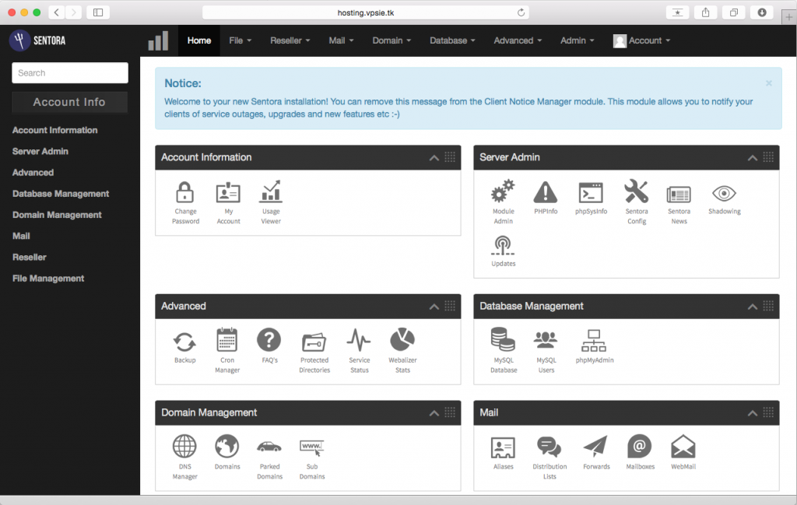This screenshot has width=797, height=505.
Task: Select File Management in the sidebar
Action: pyautogui.click(x=48, y=279)
